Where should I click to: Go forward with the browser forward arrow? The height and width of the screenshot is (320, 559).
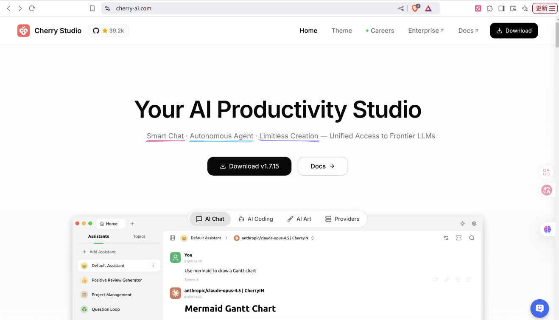[x=20, y=8]
